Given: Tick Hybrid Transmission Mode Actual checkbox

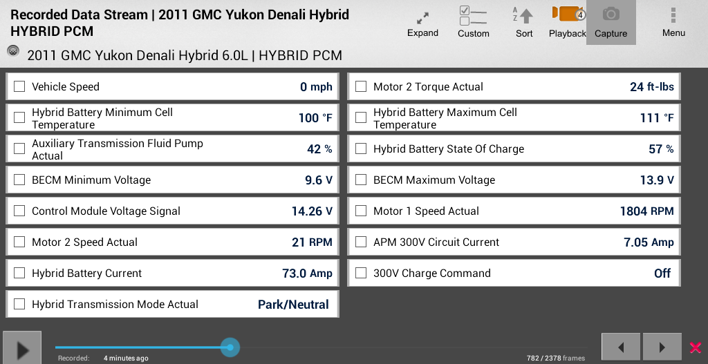Looking at the screenshot, I should click(x=19, y=305).
